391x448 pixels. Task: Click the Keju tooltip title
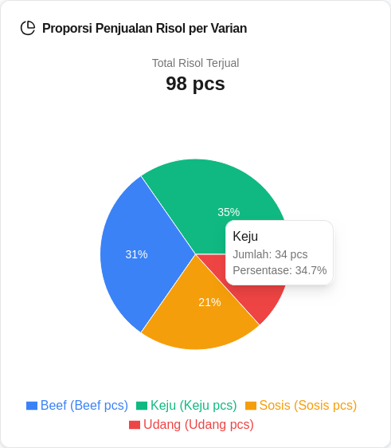click(x=245, y=236)
